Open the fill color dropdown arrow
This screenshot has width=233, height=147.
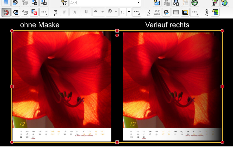click(x=116, y=12)
